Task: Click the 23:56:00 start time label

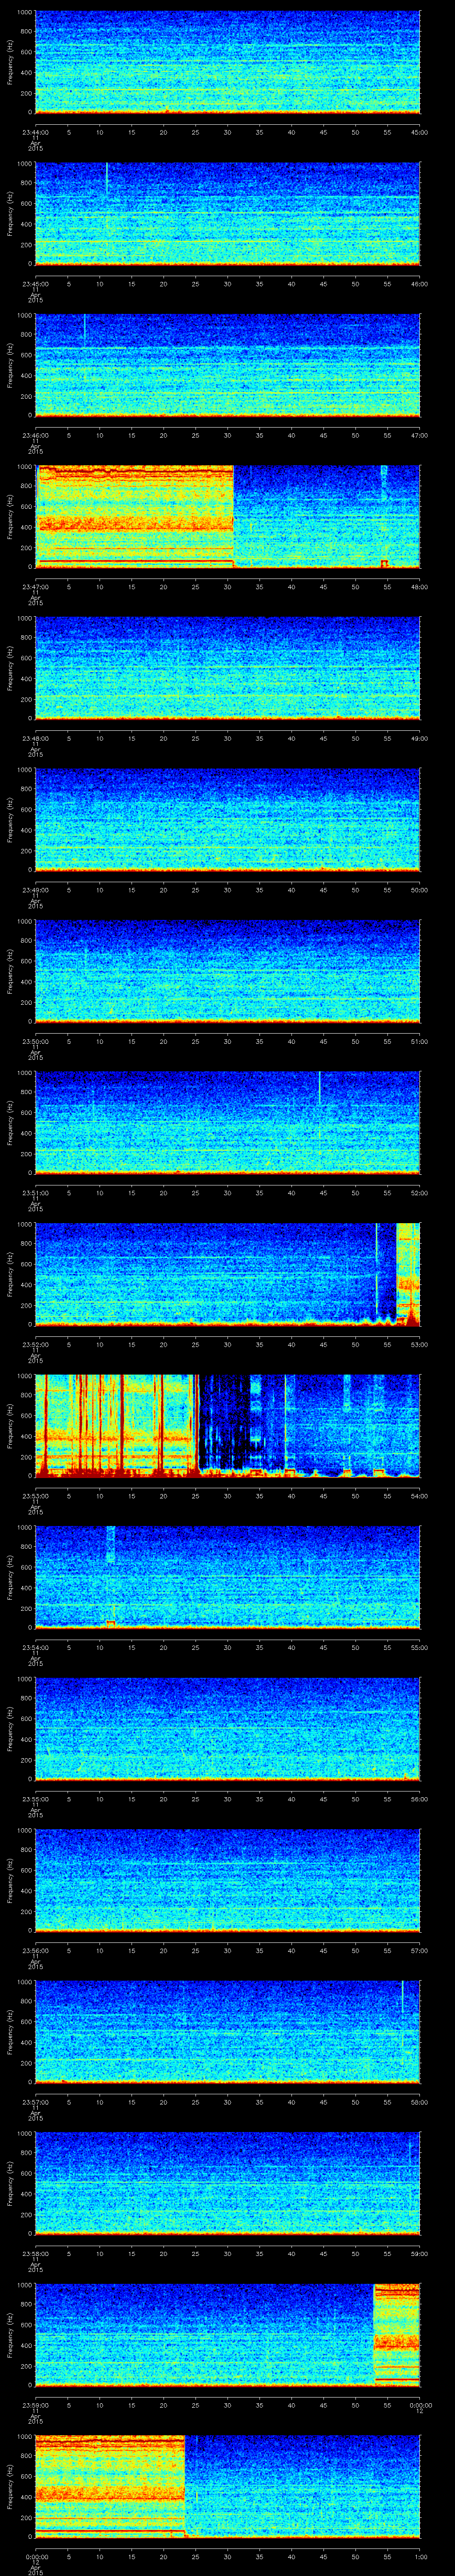Action: (x=35, y=1950)
